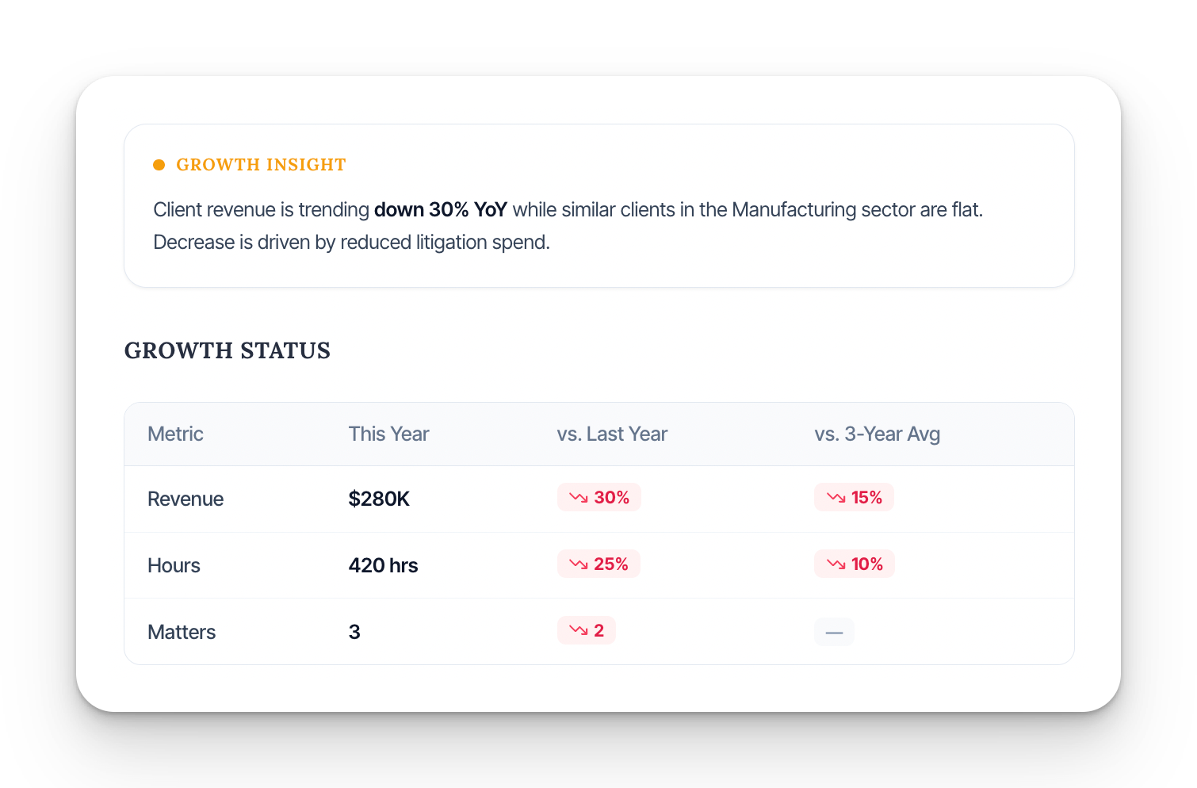Click the GROWTH STATUS section title
This screenshot has width=1197, height=788.
click(227, 350)
